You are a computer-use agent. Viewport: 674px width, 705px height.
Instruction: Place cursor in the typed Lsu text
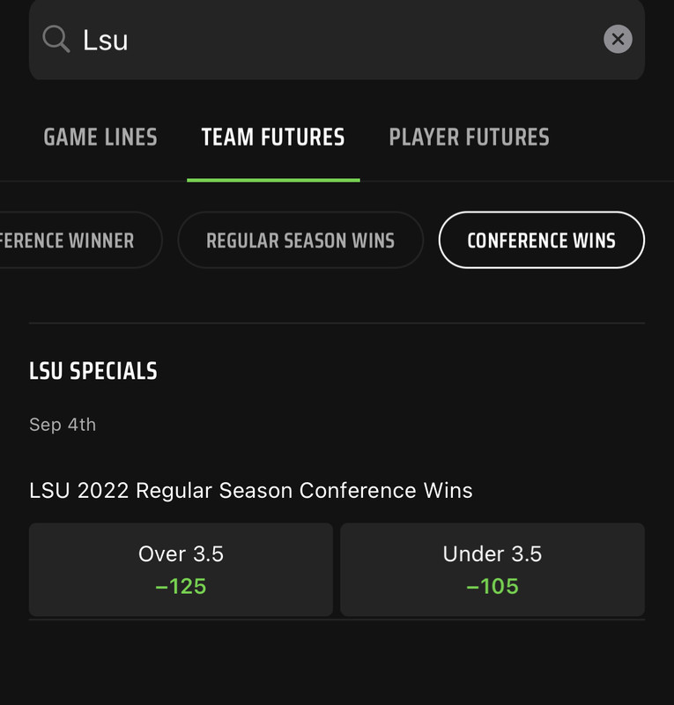[106, 40]
